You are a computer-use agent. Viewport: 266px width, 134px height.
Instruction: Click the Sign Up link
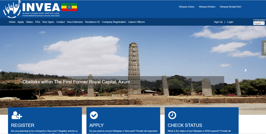(218, 22)
